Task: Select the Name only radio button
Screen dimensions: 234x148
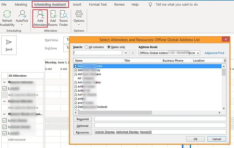Action: (109, 47)
